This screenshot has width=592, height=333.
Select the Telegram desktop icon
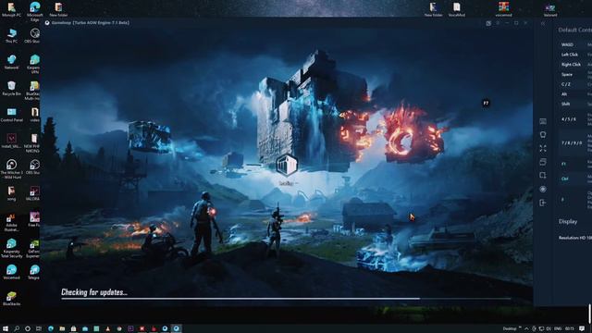[x=34, y=273]
